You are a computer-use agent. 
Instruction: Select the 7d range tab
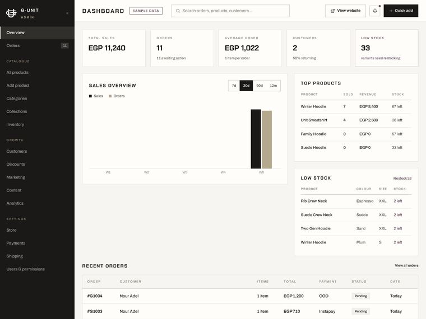pos(234,86)
